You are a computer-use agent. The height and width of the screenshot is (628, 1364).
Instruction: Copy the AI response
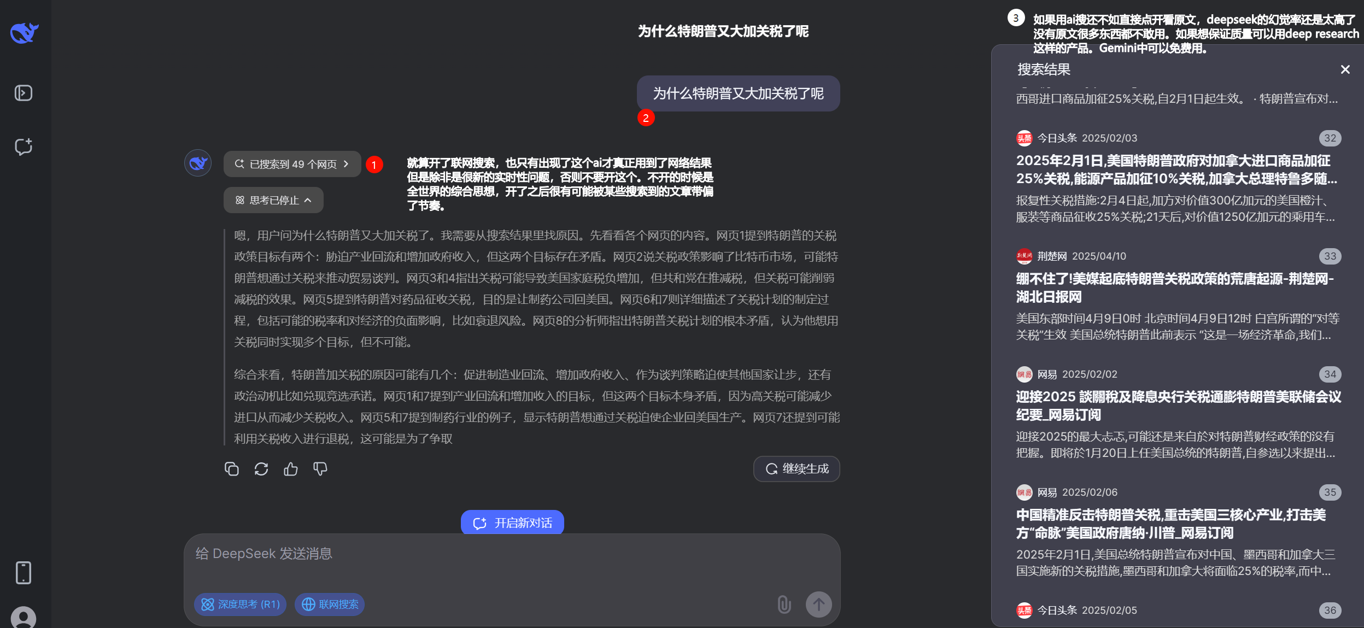pos(232,468)
